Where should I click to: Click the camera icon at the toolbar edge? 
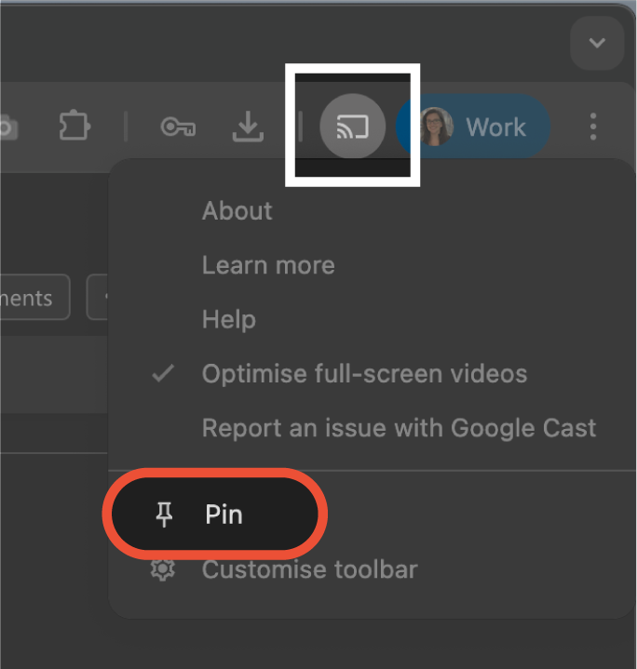tap(7, 127)
